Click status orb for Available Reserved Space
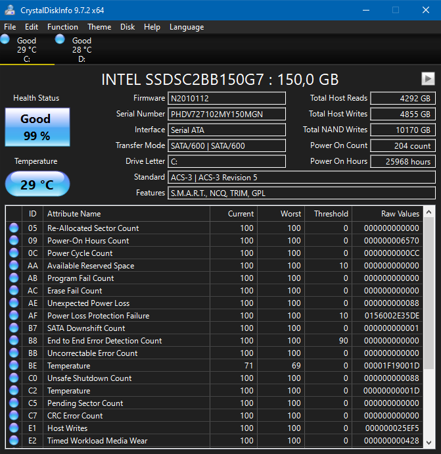Image resolution: width=441 pixels, height=454 pixels. click(x=14, y=265)
